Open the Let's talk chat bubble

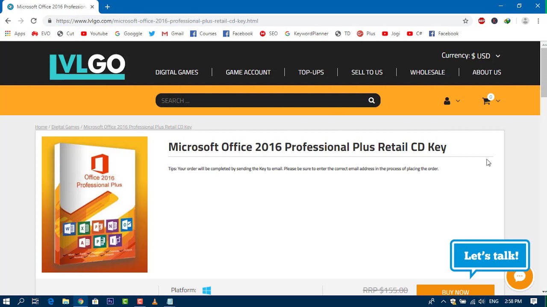pyautogui.click(x=490, y=256)
